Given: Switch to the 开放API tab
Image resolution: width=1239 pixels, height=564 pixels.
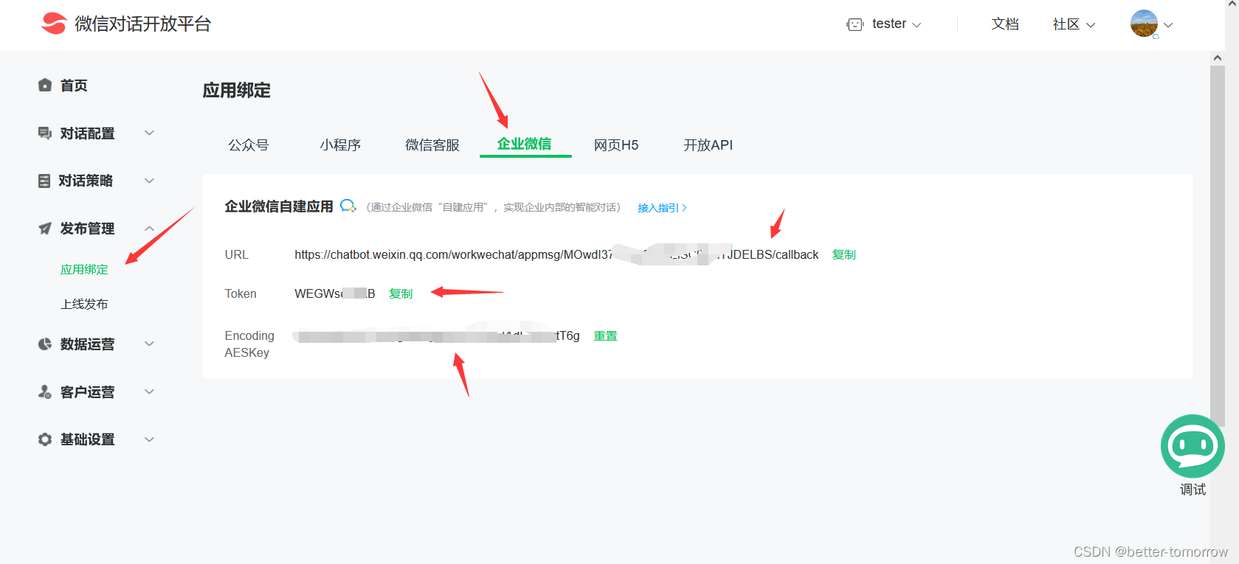Looking at the screenshot, I should tap(708, 145).
